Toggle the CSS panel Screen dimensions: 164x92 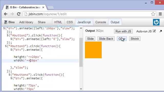pyautogui.click(x=70, y=22)
